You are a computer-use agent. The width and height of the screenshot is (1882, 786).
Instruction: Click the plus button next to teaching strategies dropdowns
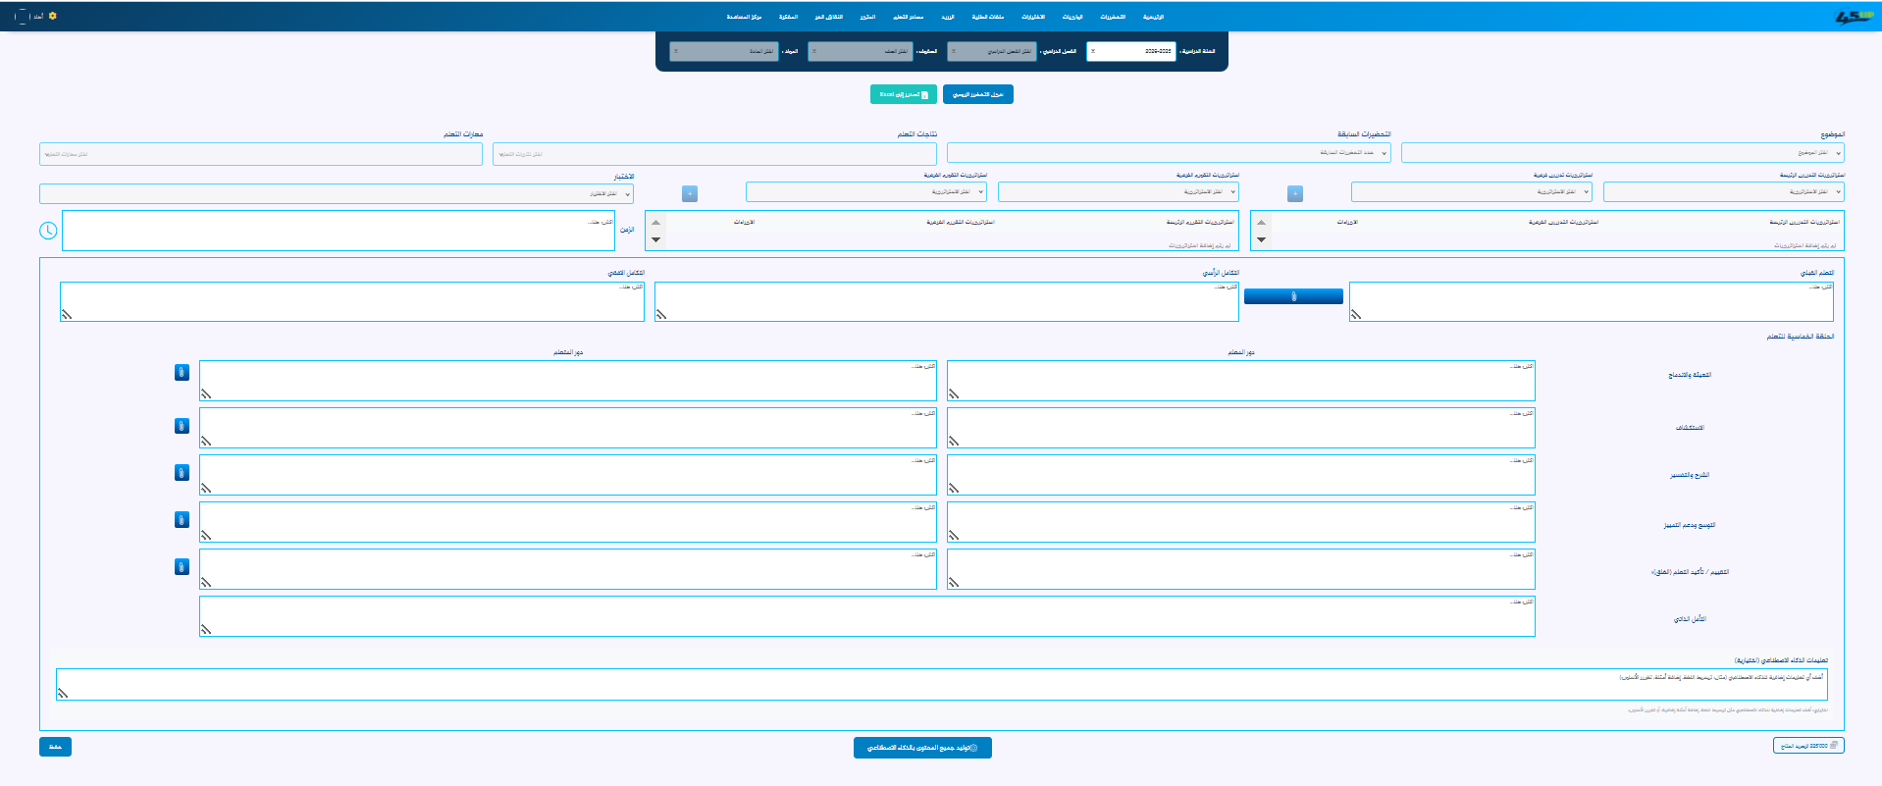(x=1295, y=194)
